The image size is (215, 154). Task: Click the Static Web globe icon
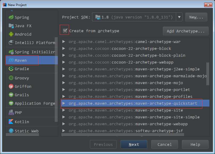pos(11,131)
